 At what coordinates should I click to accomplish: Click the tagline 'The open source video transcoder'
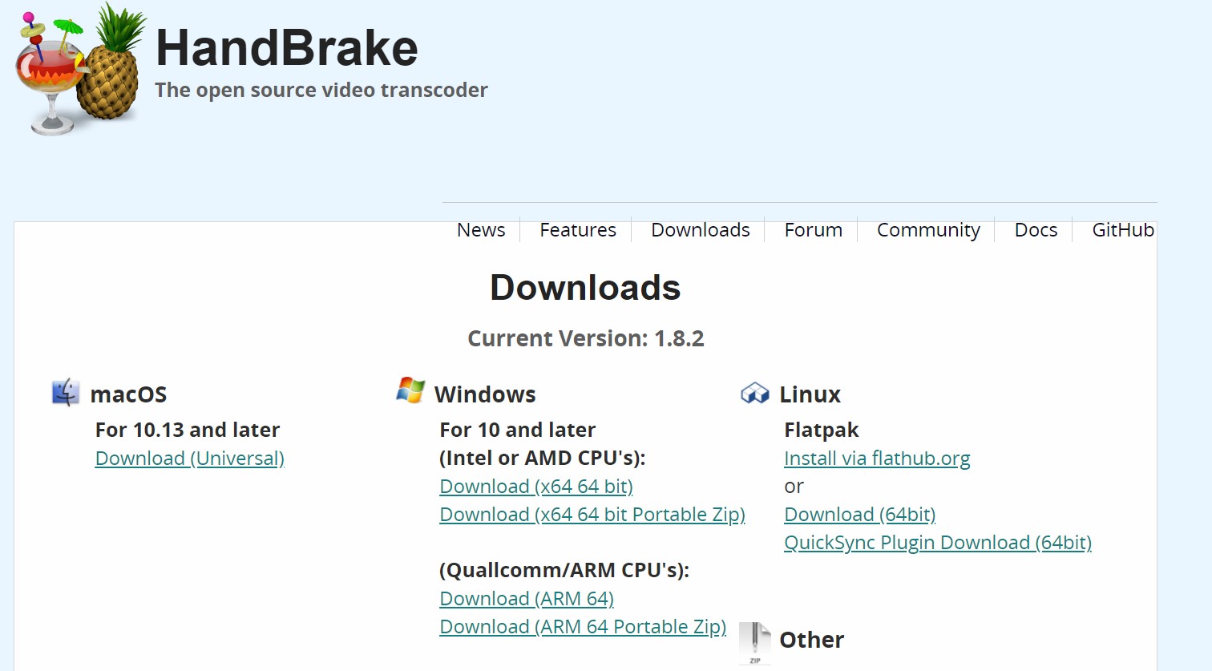coord(321,90)
